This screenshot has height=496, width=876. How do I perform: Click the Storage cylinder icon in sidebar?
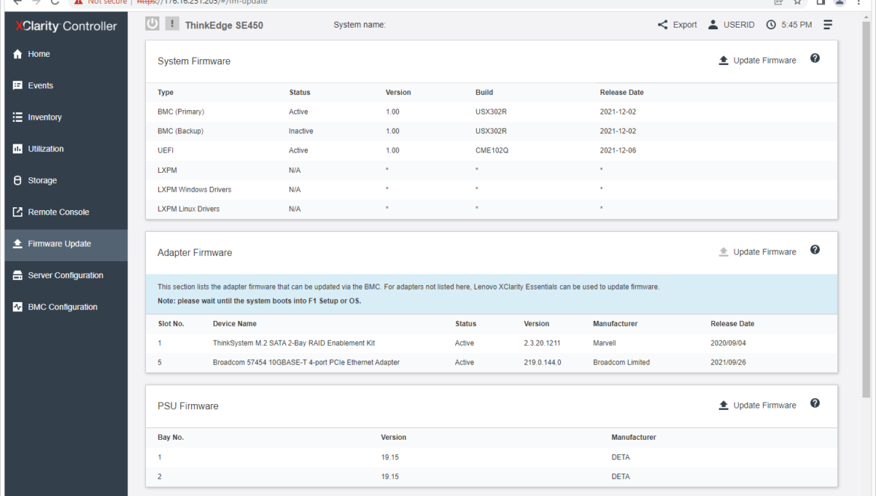click(x=17, y=180)
